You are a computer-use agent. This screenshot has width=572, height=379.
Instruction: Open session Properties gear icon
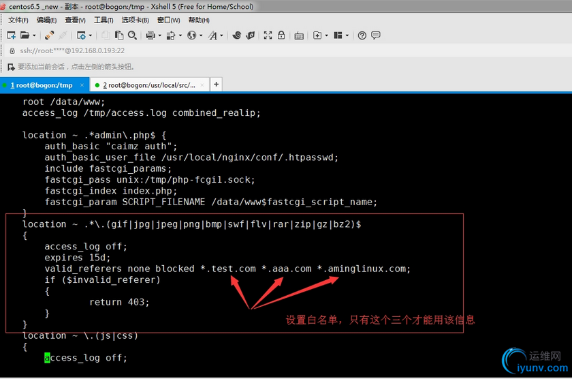click(81, 35)
